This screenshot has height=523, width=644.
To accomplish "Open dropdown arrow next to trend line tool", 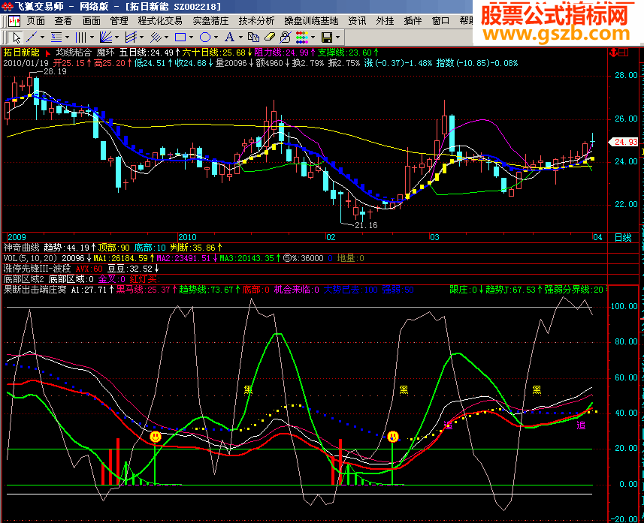I will click(42, 38).
